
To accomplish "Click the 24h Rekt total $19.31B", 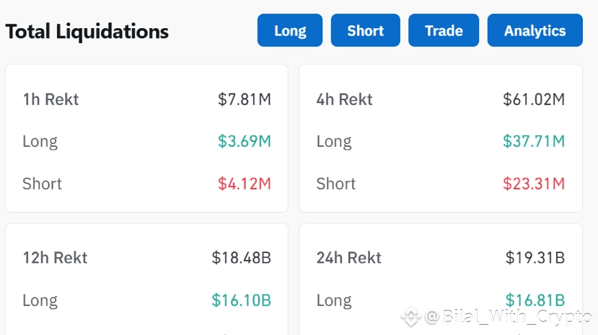I will coord(535,258).
